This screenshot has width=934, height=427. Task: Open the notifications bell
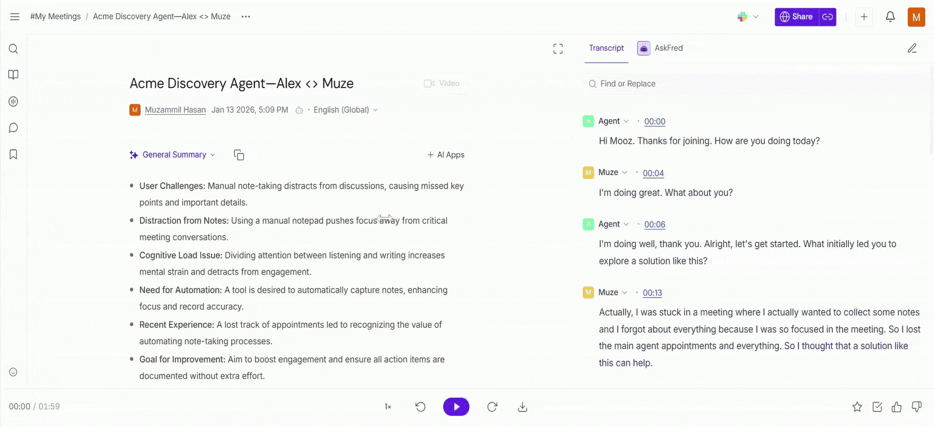click(890, 17)
